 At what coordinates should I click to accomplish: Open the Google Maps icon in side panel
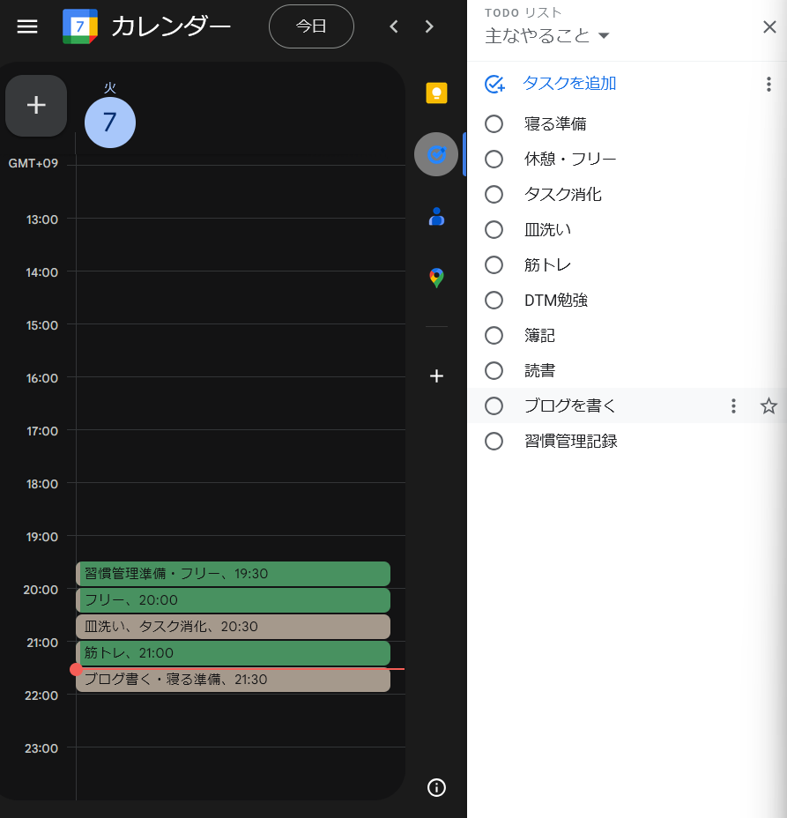pos(436,279)
